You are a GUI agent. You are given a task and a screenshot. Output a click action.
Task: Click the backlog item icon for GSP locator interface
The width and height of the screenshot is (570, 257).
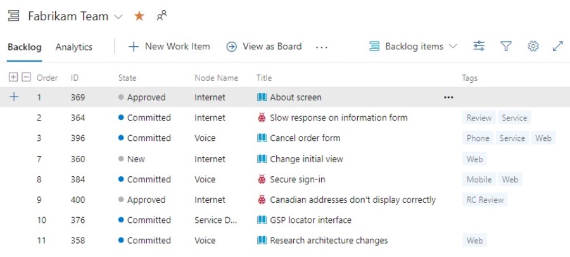tap(262, 220)
